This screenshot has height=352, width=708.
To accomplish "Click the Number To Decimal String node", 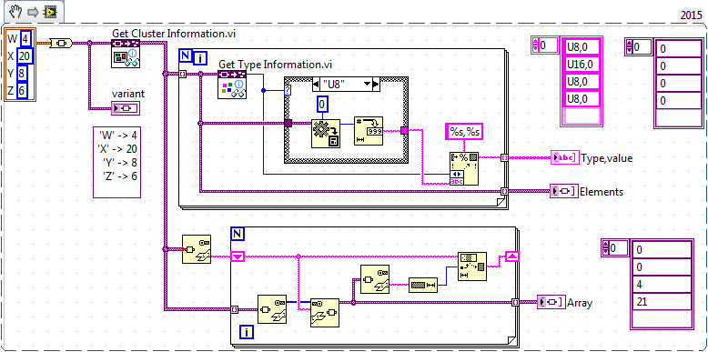I will click(x=369, y=131).
